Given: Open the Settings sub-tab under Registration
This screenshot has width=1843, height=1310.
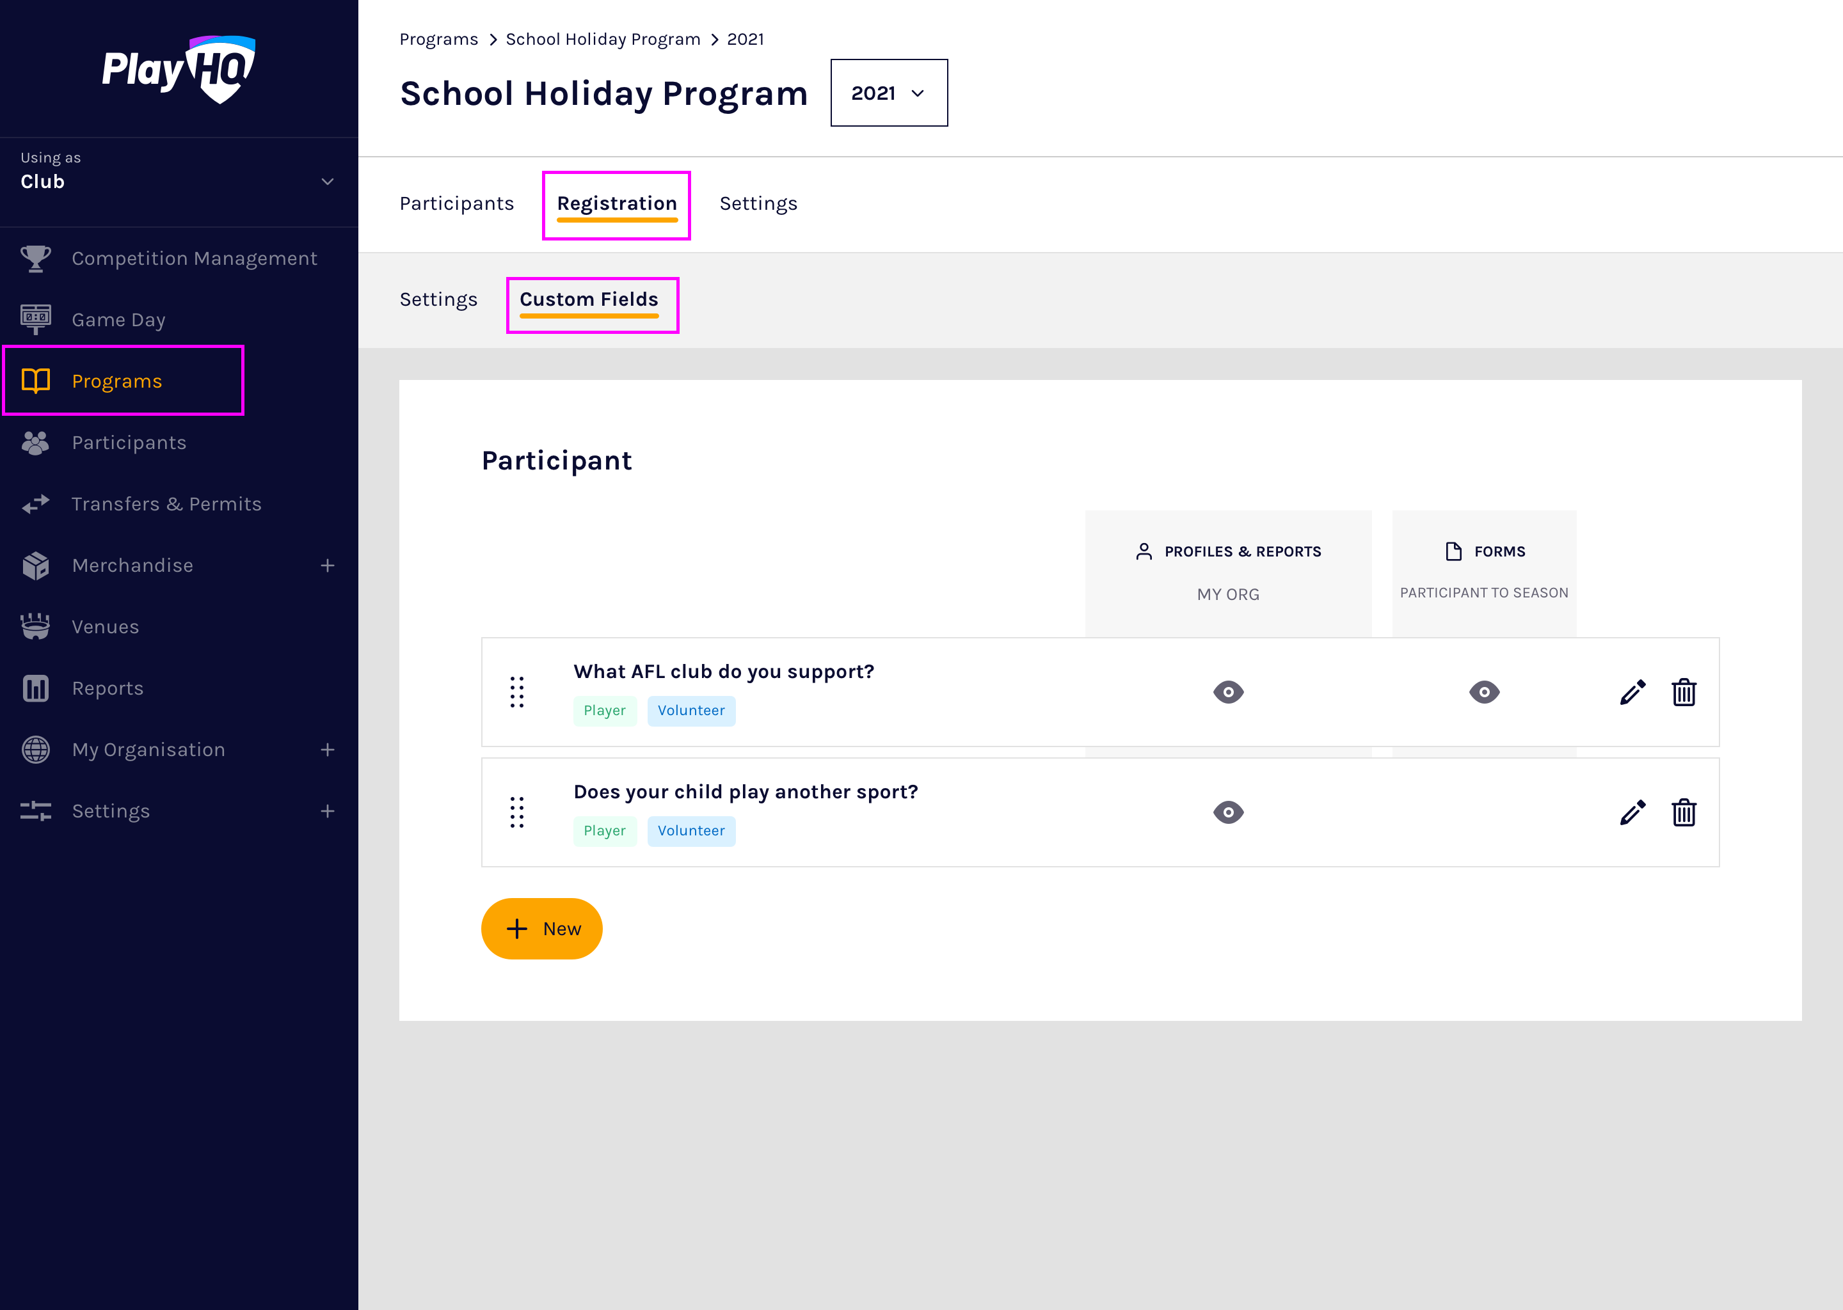Looking at the screenshot, I should click(x=438, y=300).
